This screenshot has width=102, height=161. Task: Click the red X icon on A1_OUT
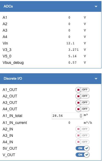(x=78, y=90)
